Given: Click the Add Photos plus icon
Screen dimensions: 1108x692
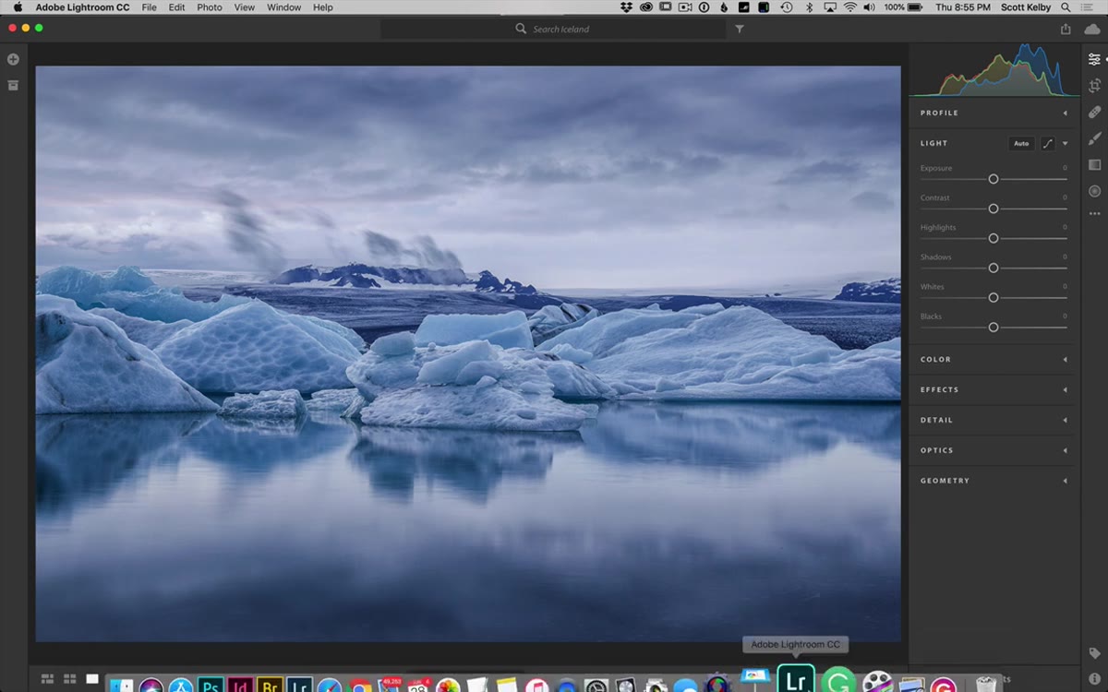Looking at the screenshot, I should 13,59.
